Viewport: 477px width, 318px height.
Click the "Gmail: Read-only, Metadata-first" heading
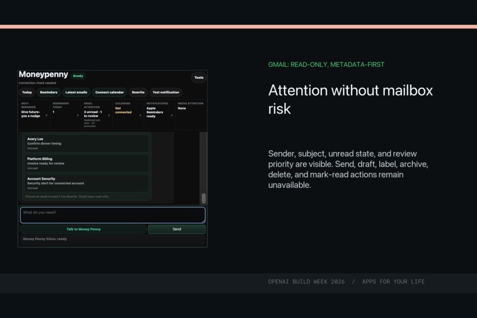tap(326, 65)
